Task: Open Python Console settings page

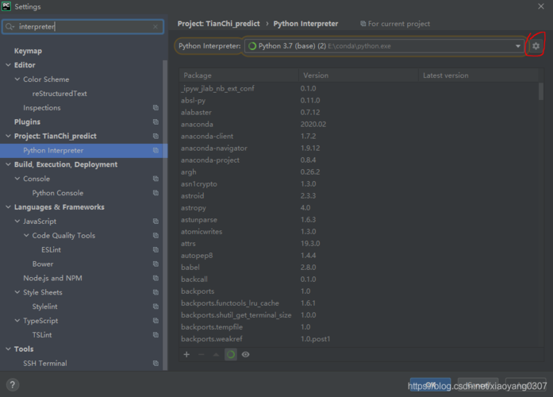Action: point(57,193)
